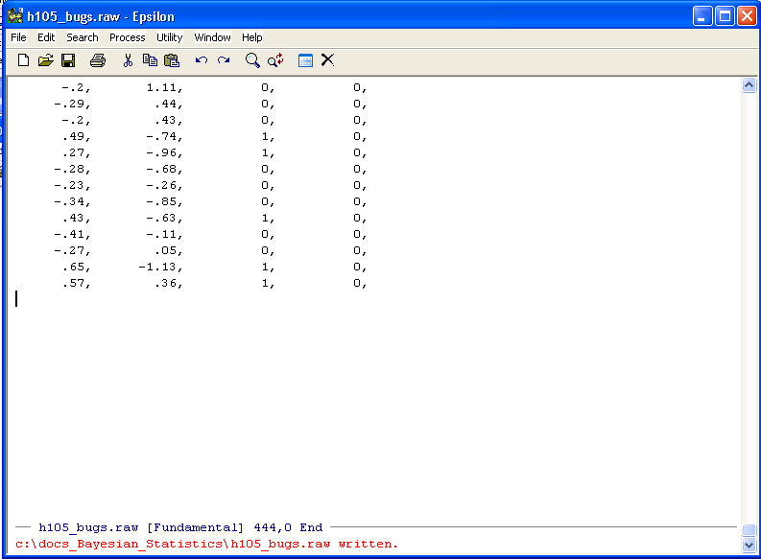Click the black X toolbar icon

(327, 60)
